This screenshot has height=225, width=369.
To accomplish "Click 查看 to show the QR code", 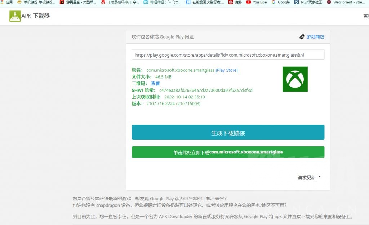I will (155, 83).
